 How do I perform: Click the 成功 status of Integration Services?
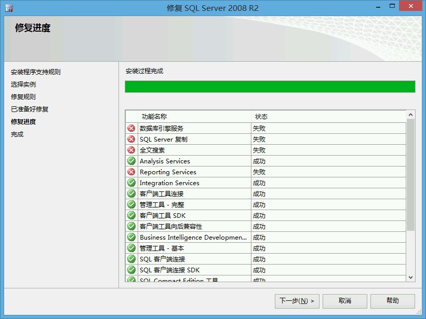[x=259, y=183]
